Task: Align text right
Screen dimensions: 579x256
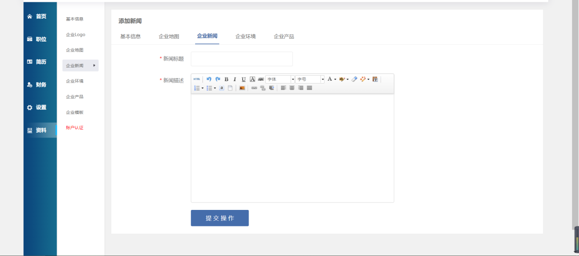Action: (x=301, y=88)
